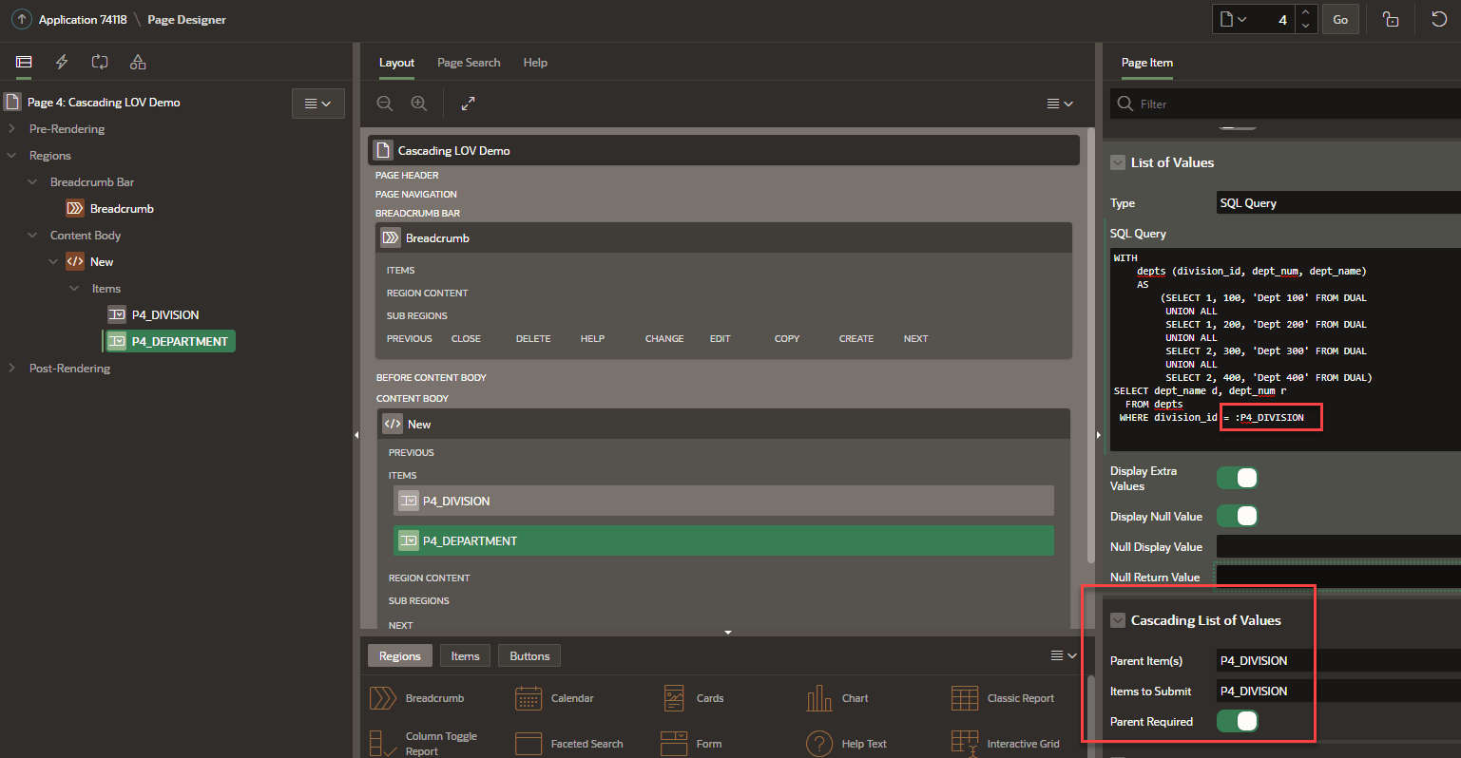Screen dimensions: 1461x758
Task: Click the page lock icon in header
Action: 1391,19
